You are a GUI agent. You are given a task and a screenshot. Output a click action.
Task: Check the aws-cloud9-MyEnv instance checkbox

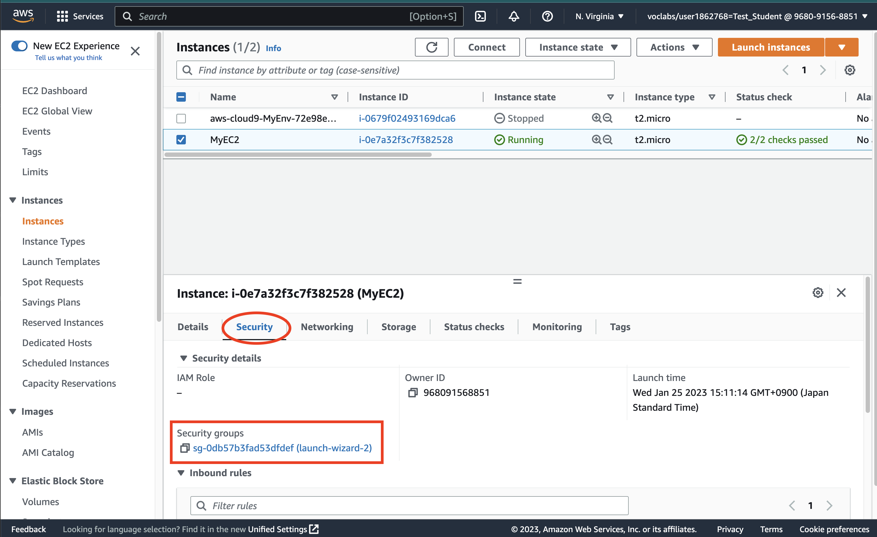[x=181, y=118]
